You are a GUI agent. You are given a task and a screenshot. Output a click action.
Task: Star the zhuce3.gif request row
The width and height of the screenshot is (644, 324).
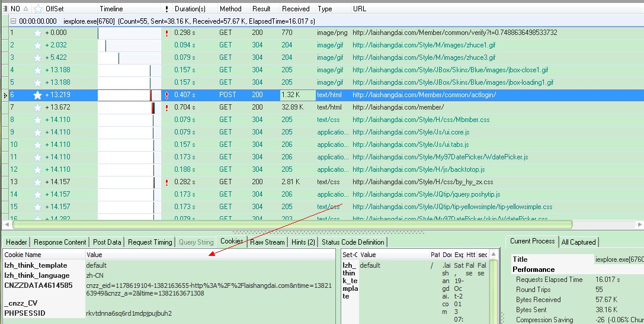[38, 57]
